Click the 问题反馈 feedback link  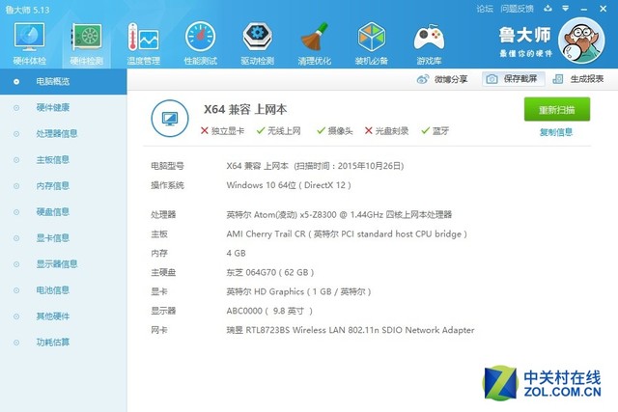[x=518, y=8]
